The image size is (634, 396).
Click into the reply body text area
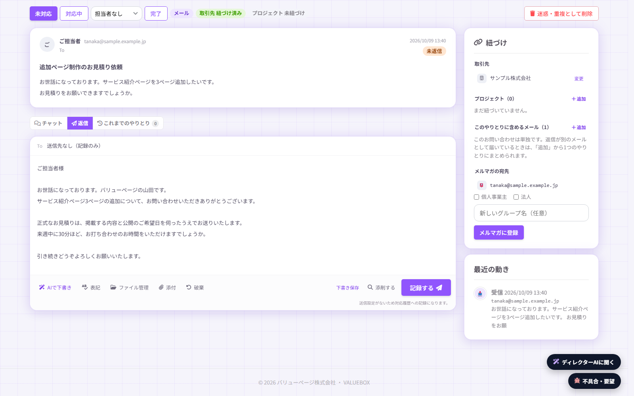click(243, 215)
